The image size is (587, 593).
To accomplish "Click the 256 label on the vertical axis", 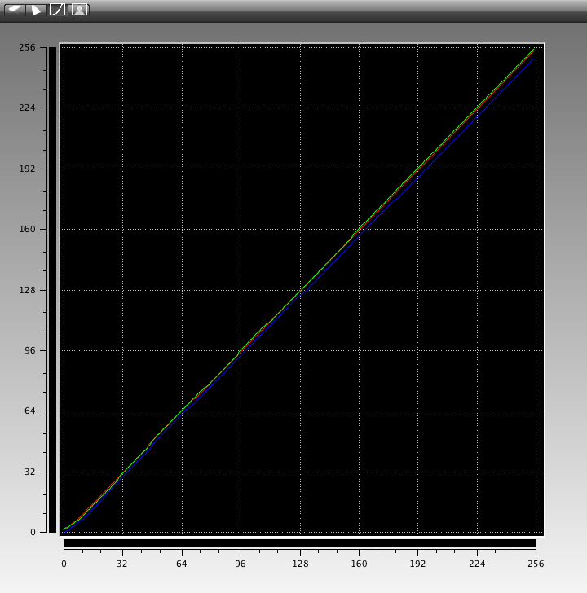I will (x=27, y=47).
